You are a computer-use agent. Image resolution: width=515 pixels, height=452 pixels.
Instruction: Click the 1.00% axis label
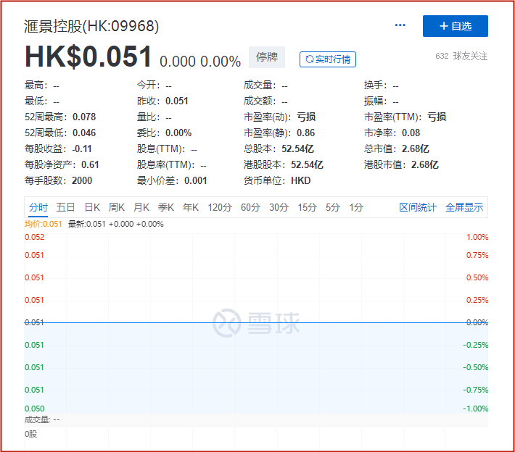click(477, 237)
